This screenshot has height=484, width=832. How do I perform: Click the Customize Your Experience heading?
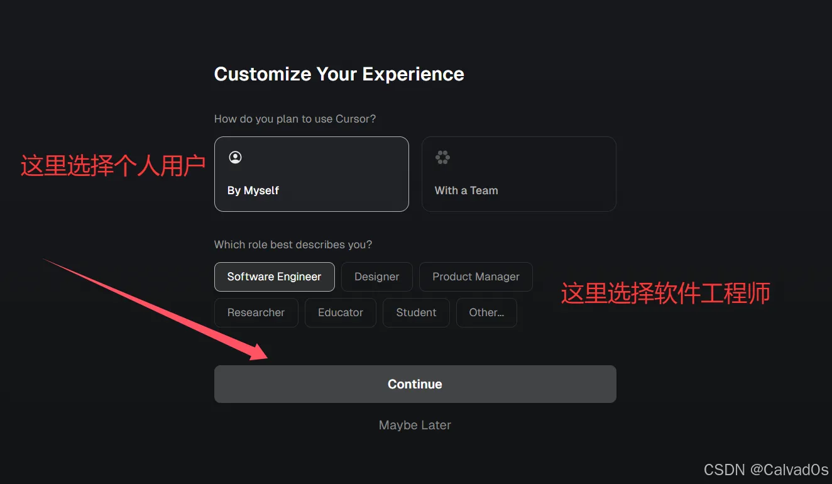339,74
